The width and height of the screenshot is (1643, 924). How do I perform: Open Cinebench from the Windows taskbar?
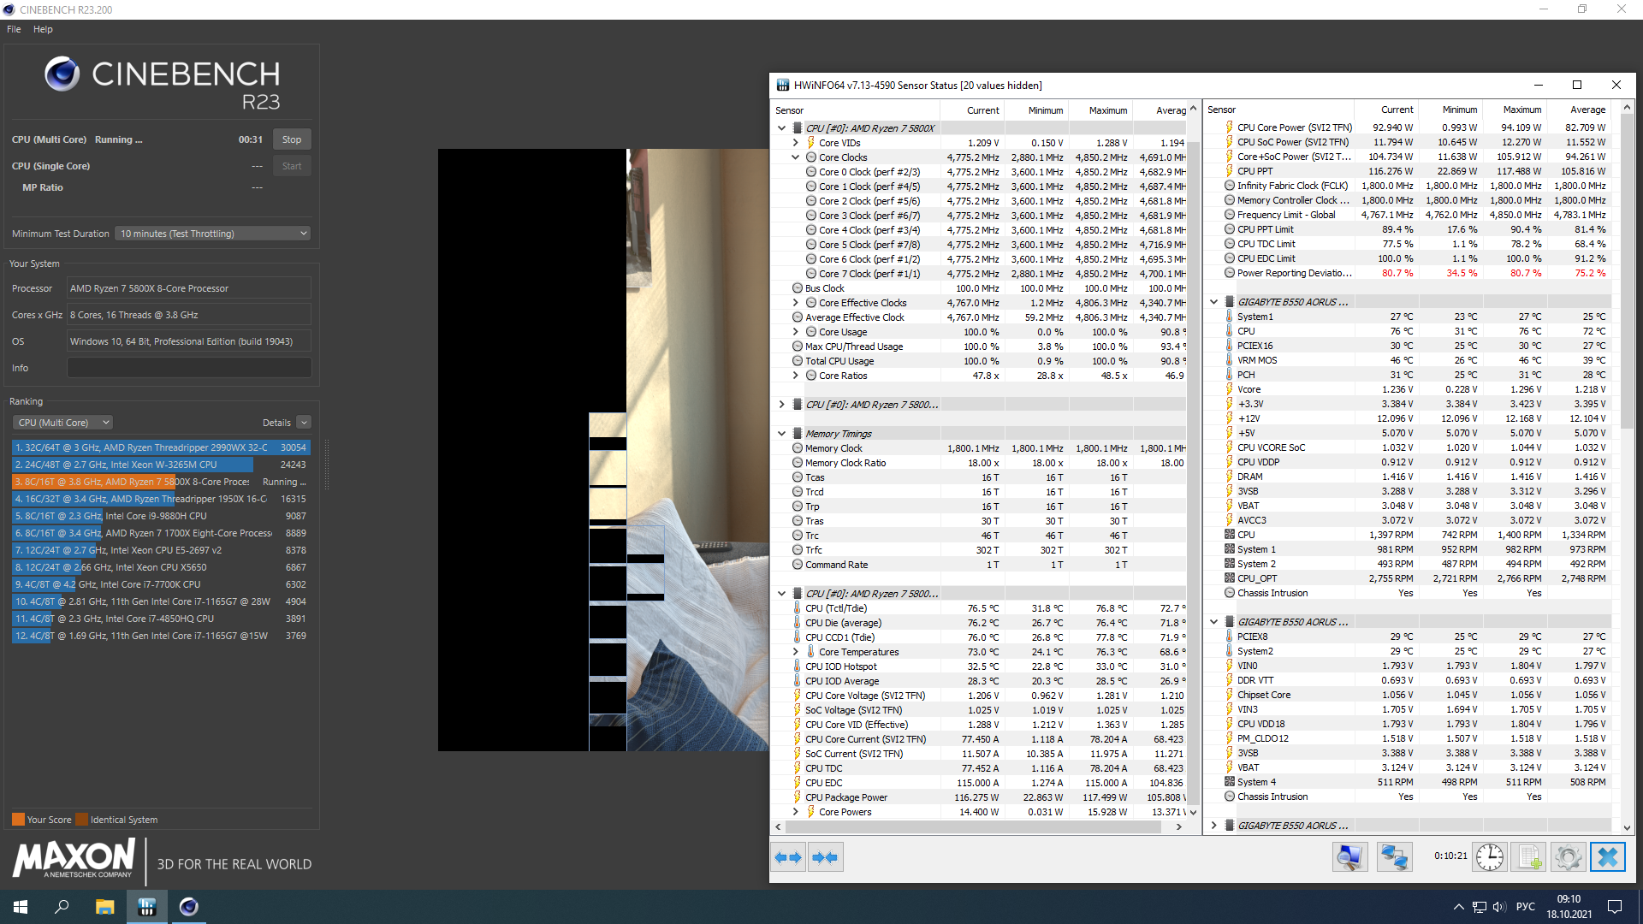tap(189, 907)
